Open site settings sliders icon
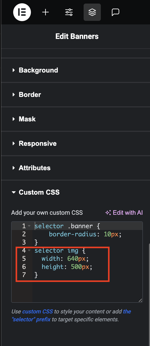This screenshot has height=346, width=150. pos(69,12)
